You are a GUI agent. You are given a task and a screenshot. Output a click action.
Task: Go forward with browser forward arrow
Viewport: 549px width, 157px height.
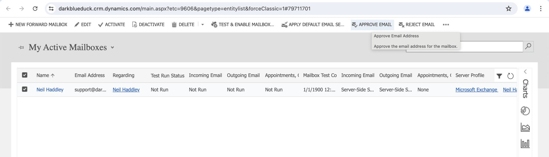click(22, 9)
